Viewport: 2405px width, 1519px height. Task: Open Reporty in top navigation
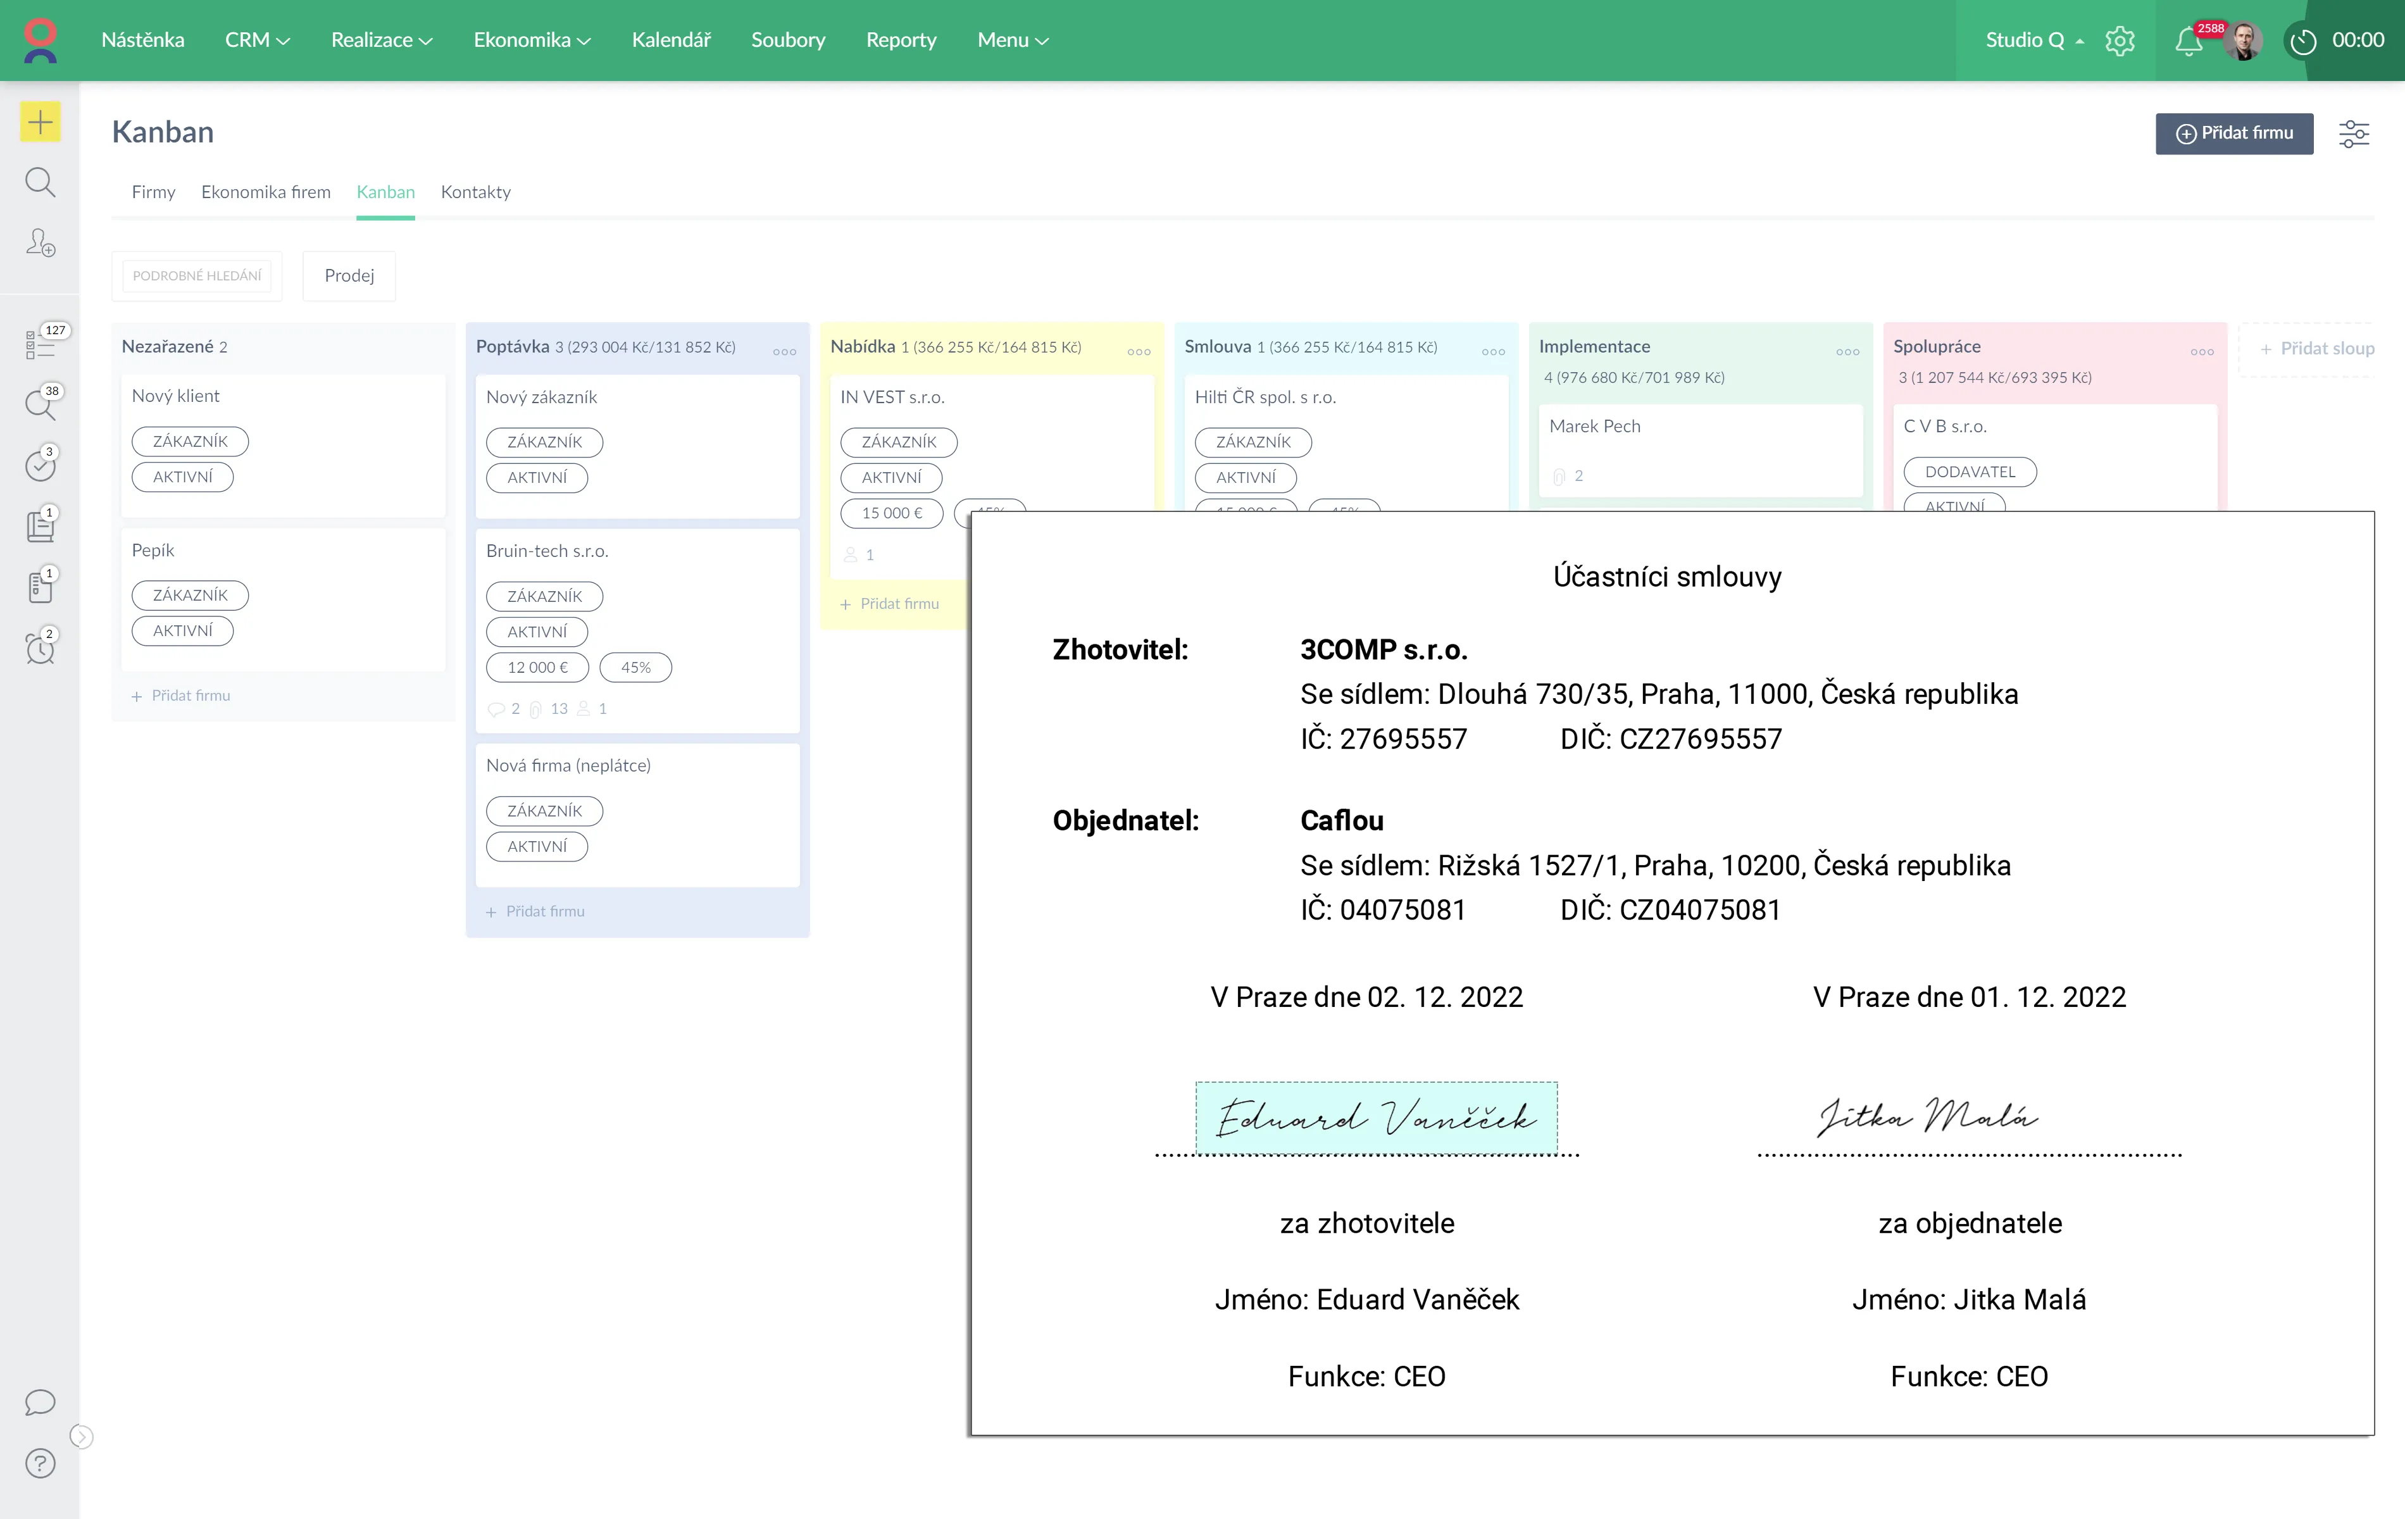(900, 41)
